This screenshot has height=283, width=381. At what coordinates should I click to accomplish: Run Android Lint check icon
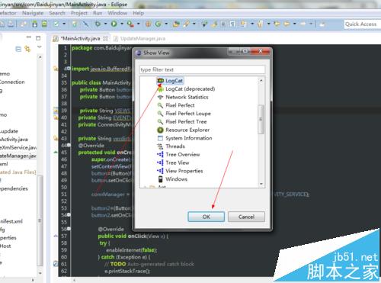click(56, 24)
